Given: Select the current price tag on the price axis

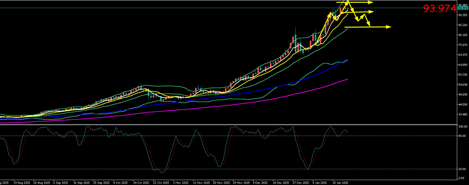Looking at the screenshot, I should 462,8.
